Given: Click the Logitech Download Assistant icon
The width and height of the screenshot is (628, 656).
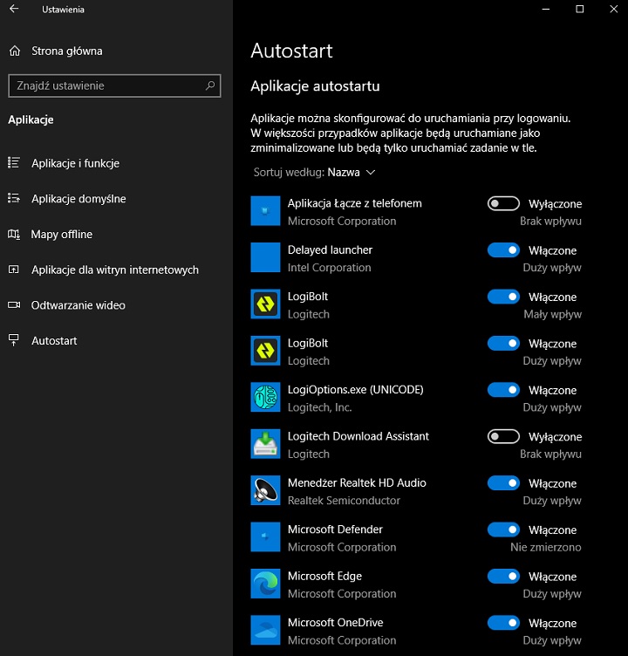Looking at the screenshot, I should (x=264, y=444).
